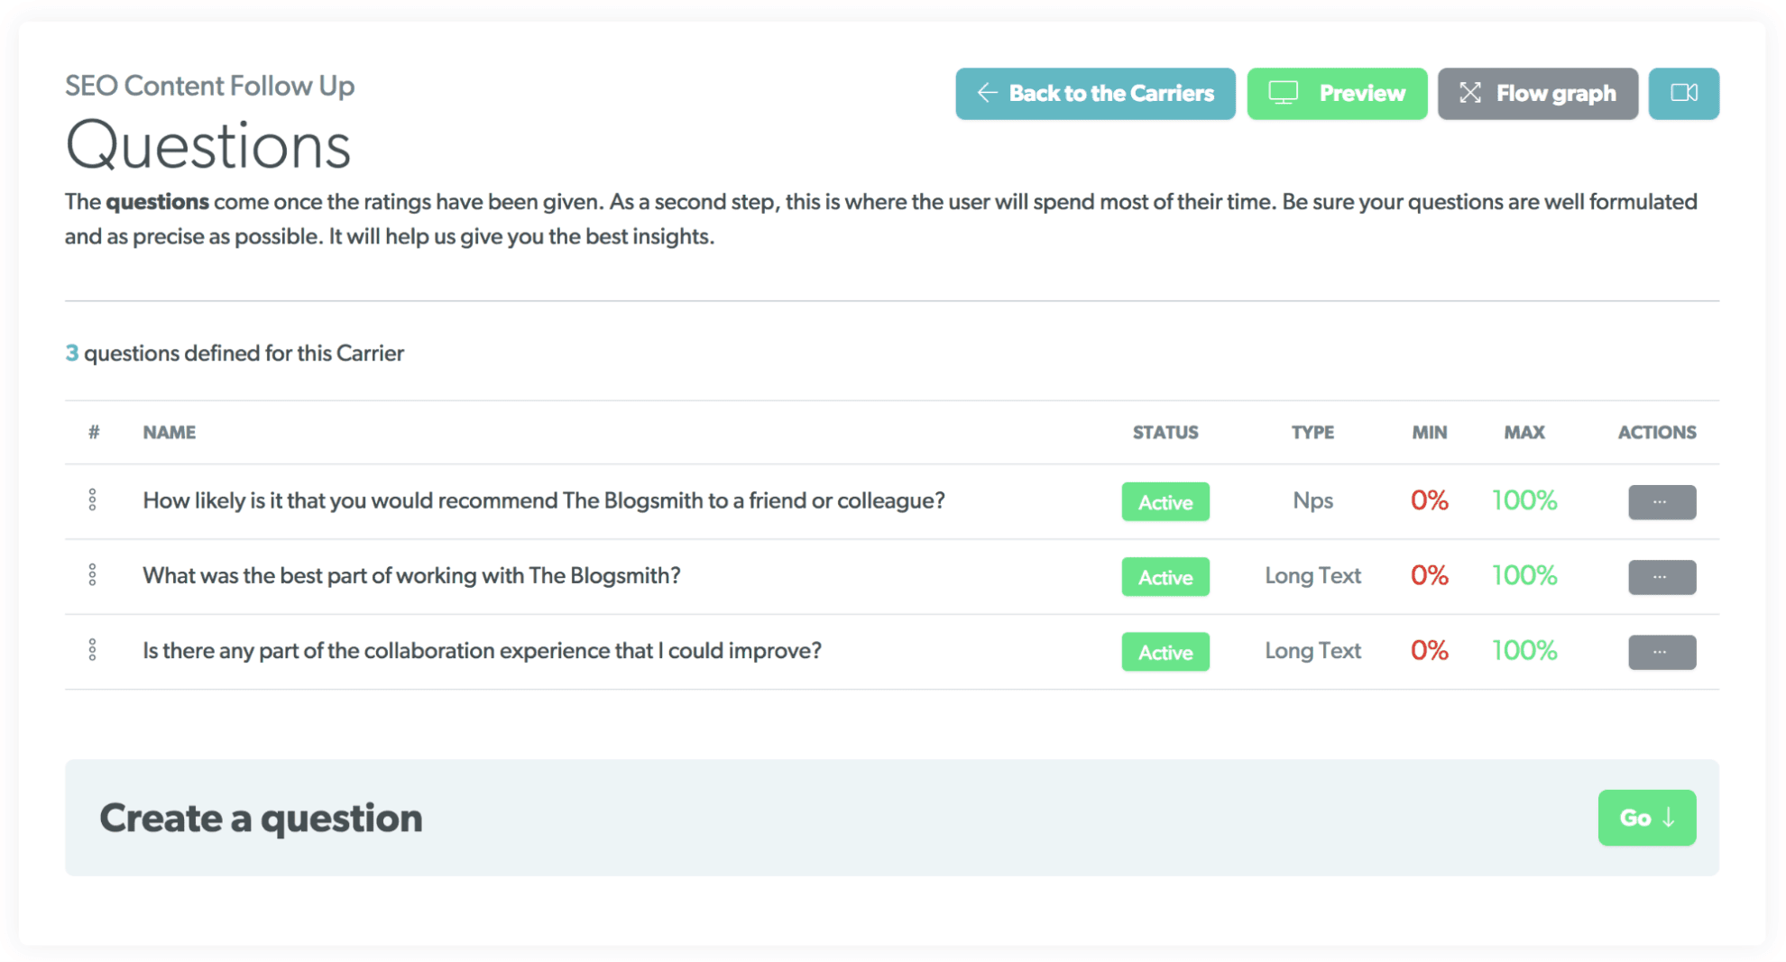The image size is (1786, 962).
Task: Click the 100% MAX value for the NPS question
Action: coord(1524,500)
